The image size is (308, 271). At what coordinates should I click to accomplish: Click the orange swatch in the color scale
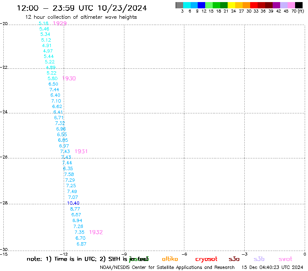(x=246, y=5)
